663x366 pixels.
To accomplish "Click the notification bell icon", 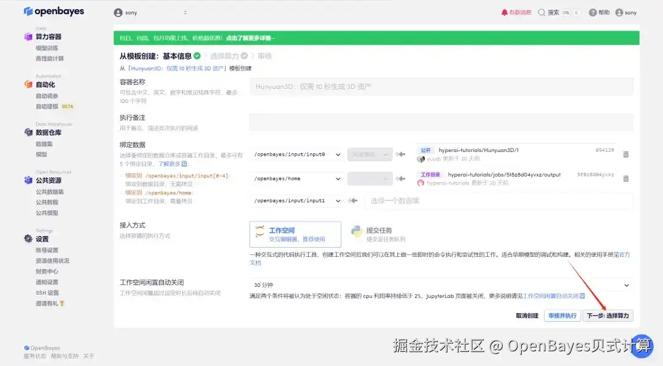I will click(505, 13).
